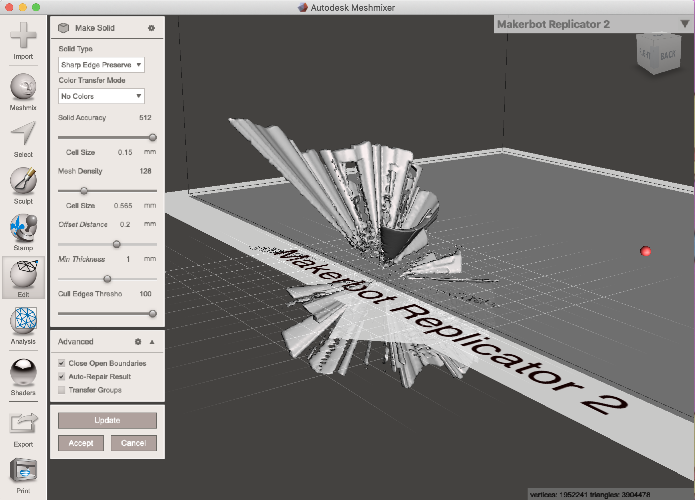The width and height of the screenshot is (695, 500).
Task: Click the Mesh Density value 128
Action: coord(145,171)
